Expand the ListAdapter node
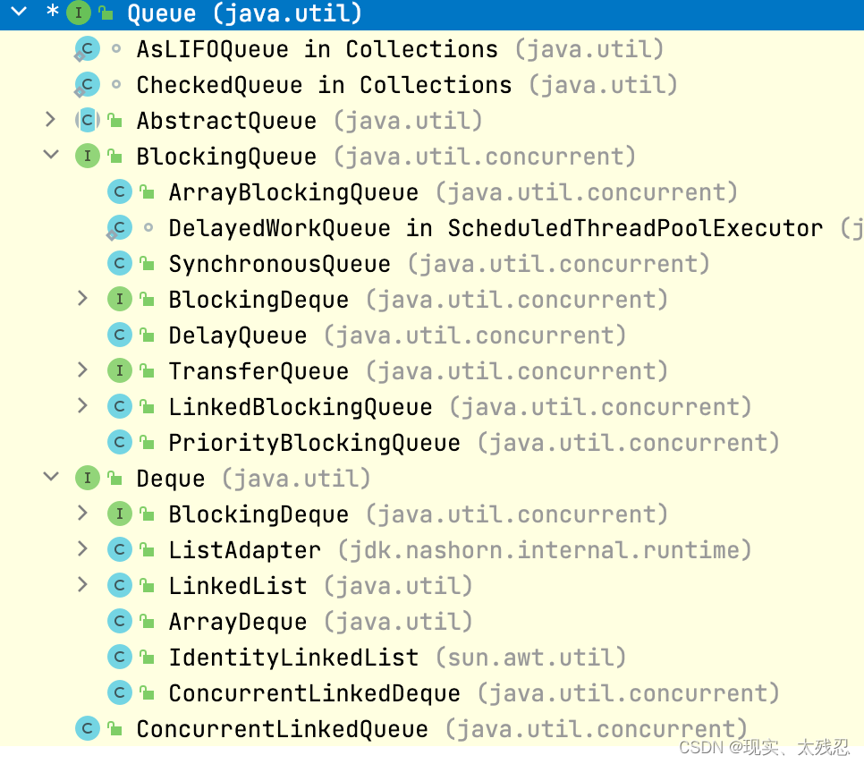This screenshot has width=864, height=764. [82, 549]
